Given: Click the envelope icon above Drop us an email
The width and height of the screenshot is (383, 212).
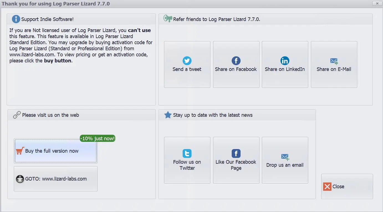Looking at the screenshot, I should tap(285, 157).
